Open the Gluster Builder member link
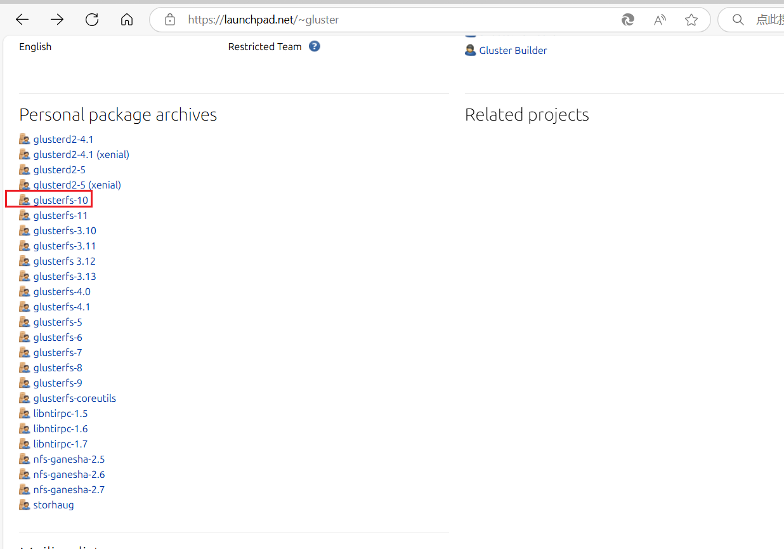 pos(513,50)
